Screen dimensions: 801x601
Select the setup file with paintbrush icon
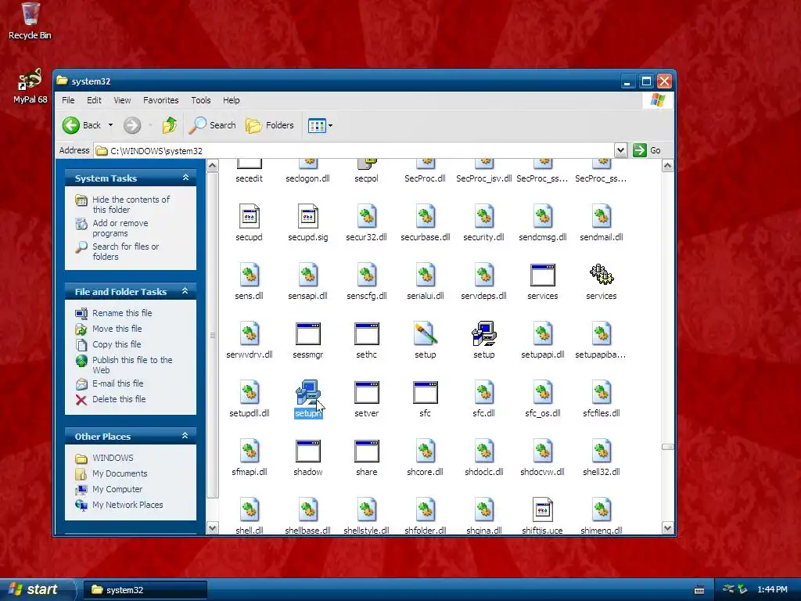click(425, 341)
